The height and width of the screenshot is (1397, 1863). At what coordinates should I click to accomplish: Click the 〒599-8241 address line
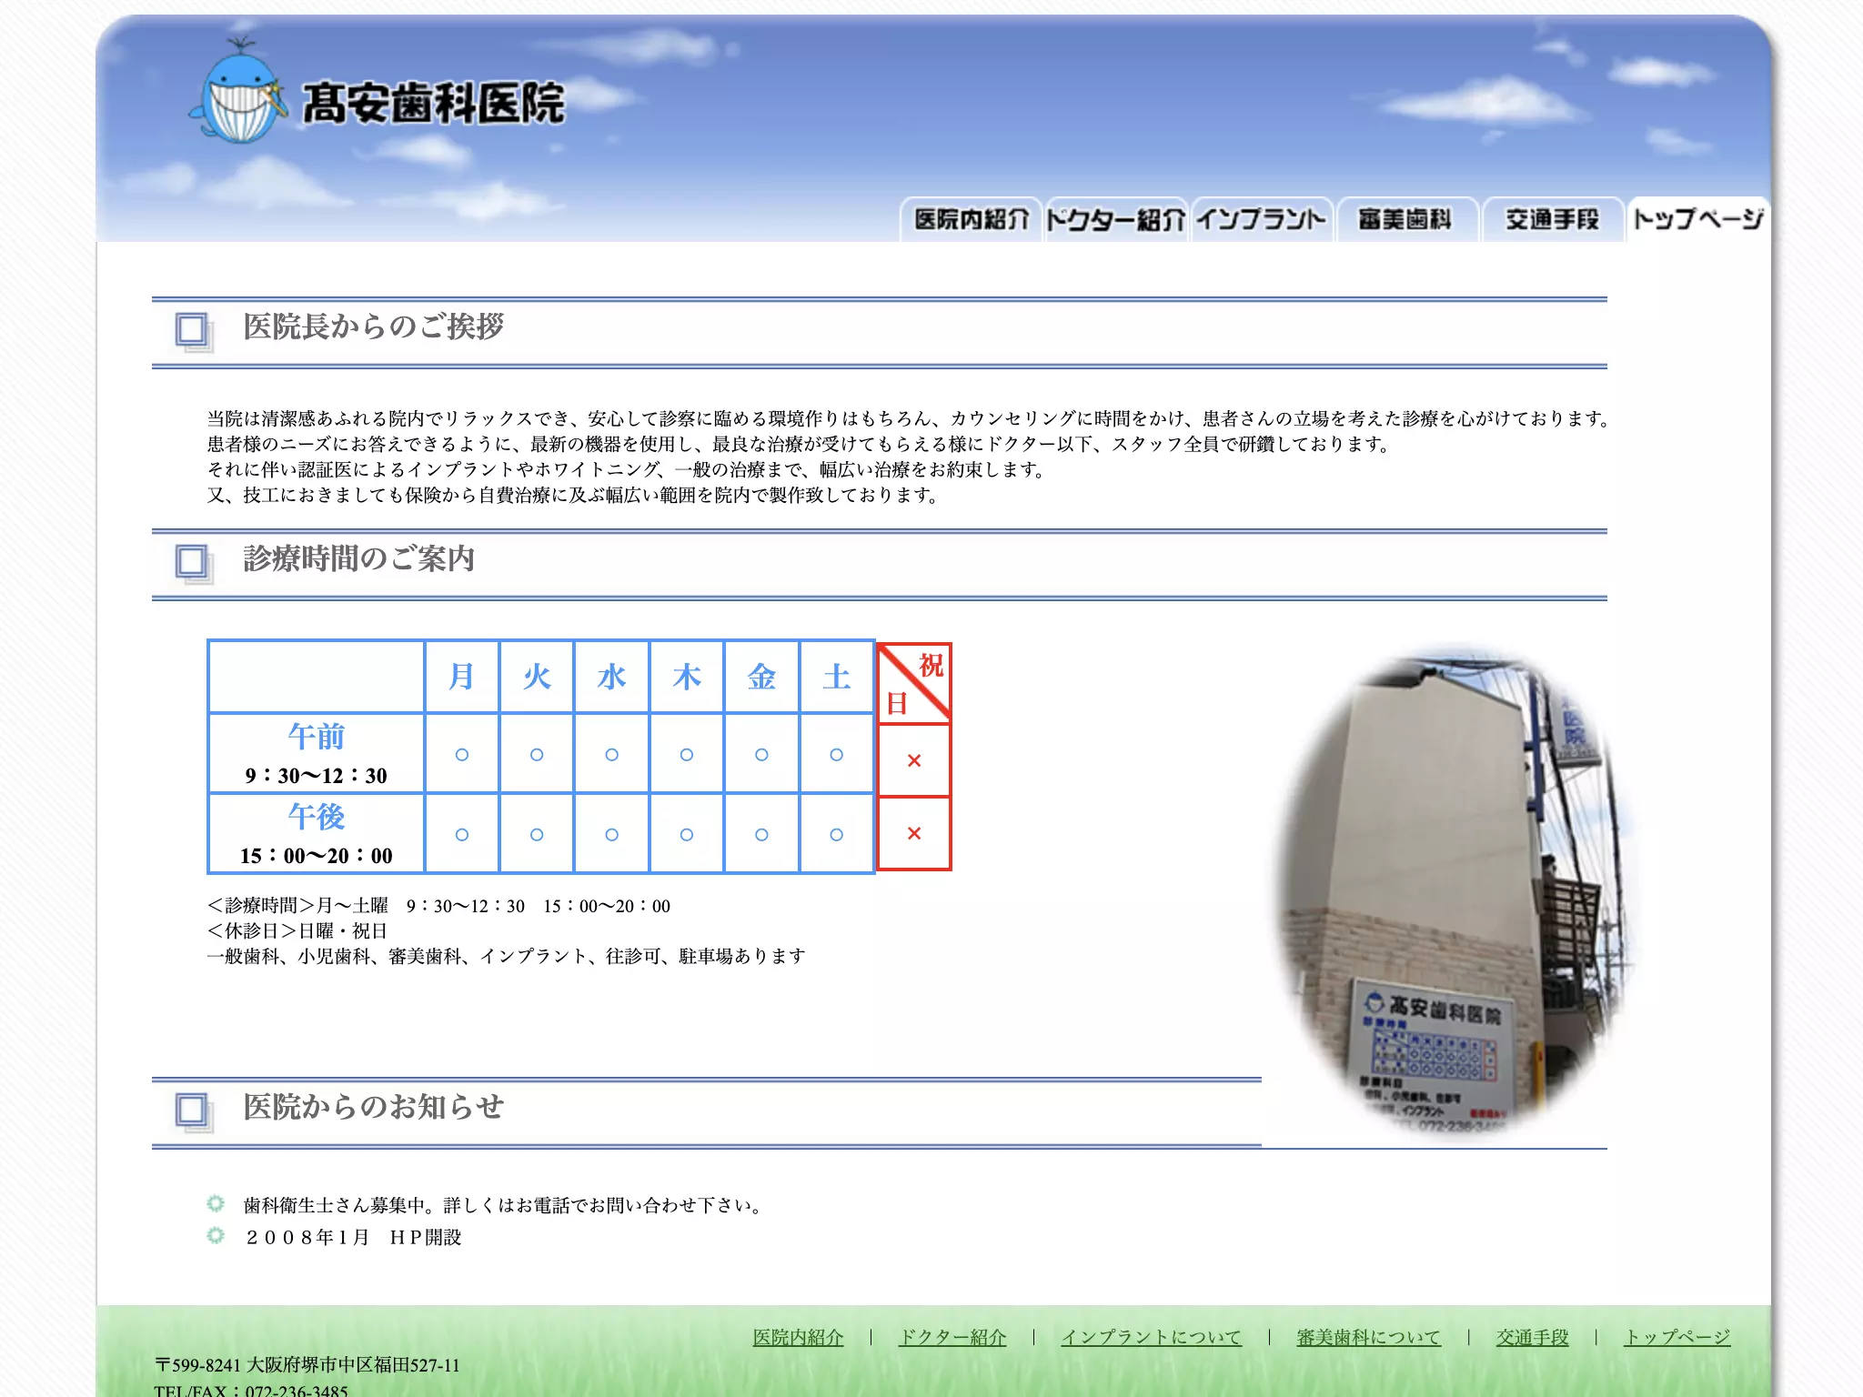[x=308, y=1365]
